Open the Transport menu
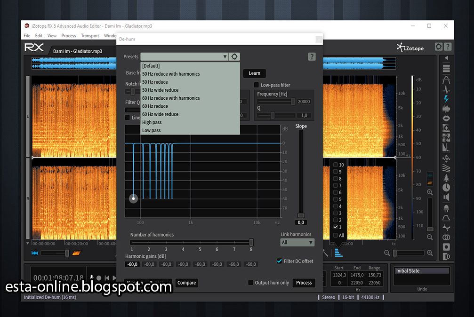 (x=90, y=36)
